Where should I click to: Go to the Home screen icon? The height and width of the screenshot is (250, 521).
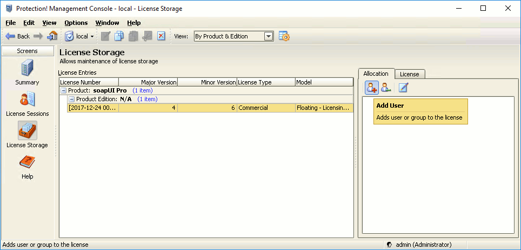coord(52,36)
